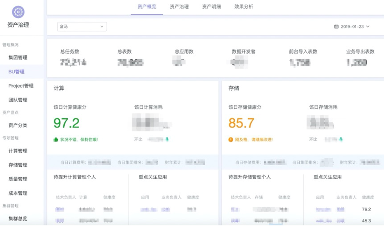Click the 存储 card title
Viewport: 384px width, 226px height.
pos(234,88)
